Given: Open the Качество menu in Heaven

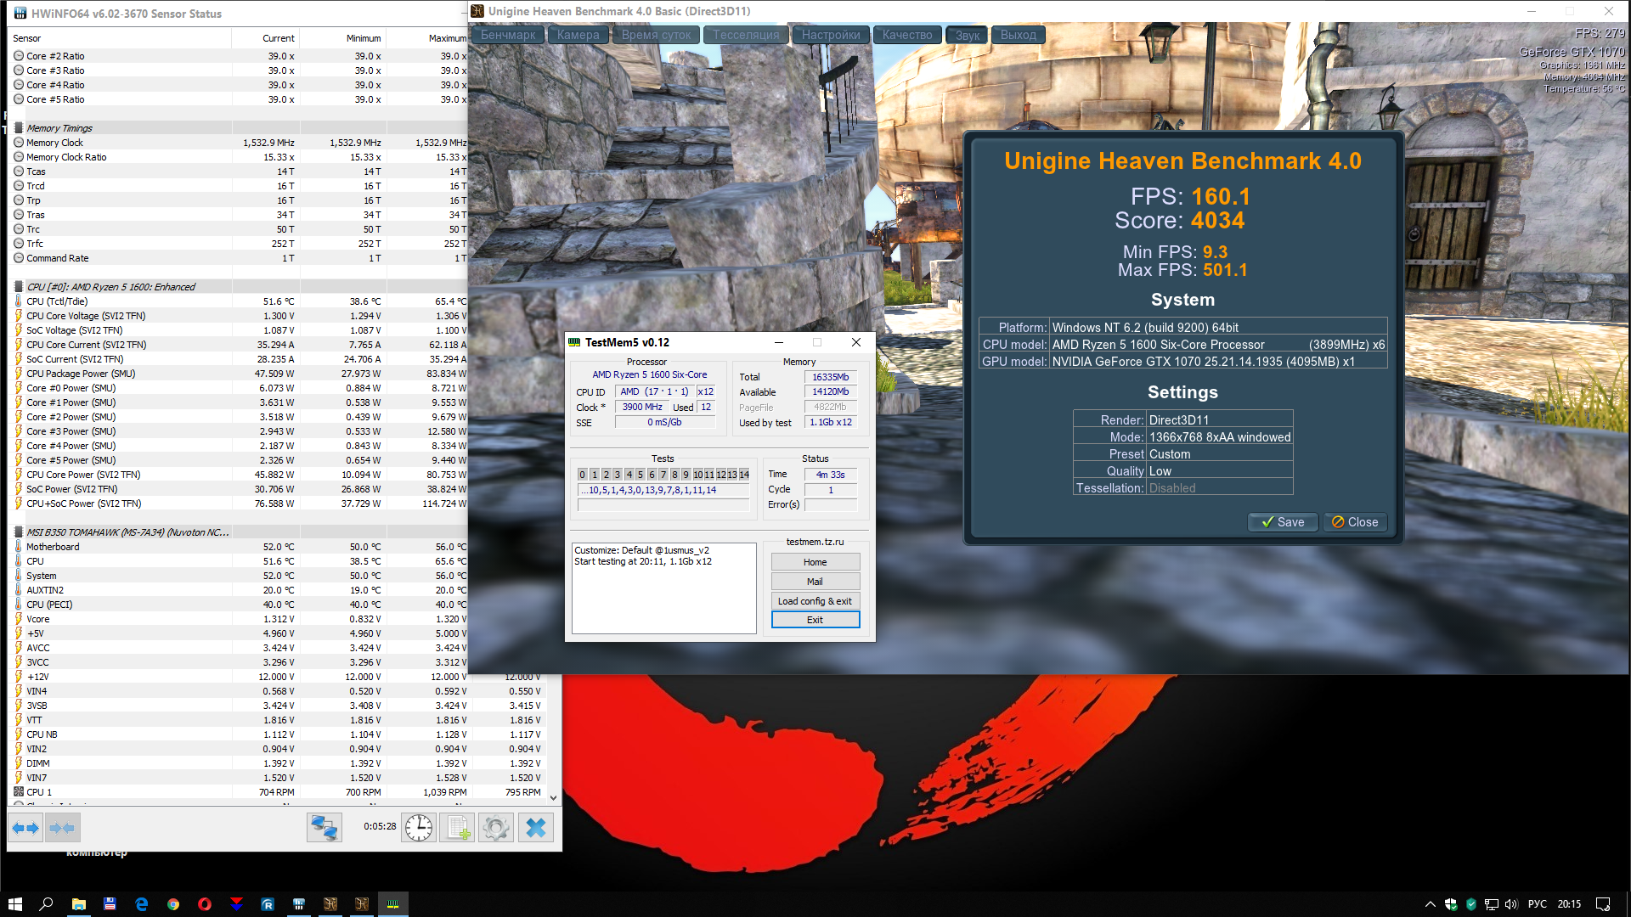Looking at the screenshot, I should 906,35.
